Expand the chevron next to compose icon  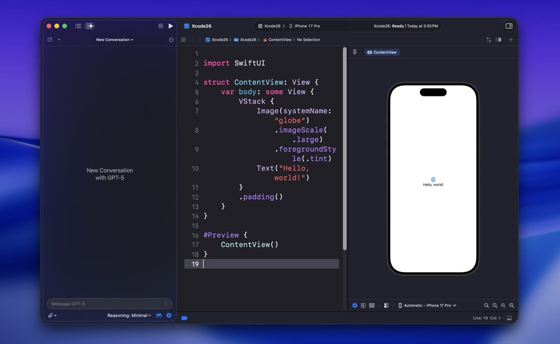(x=59, y=40)
